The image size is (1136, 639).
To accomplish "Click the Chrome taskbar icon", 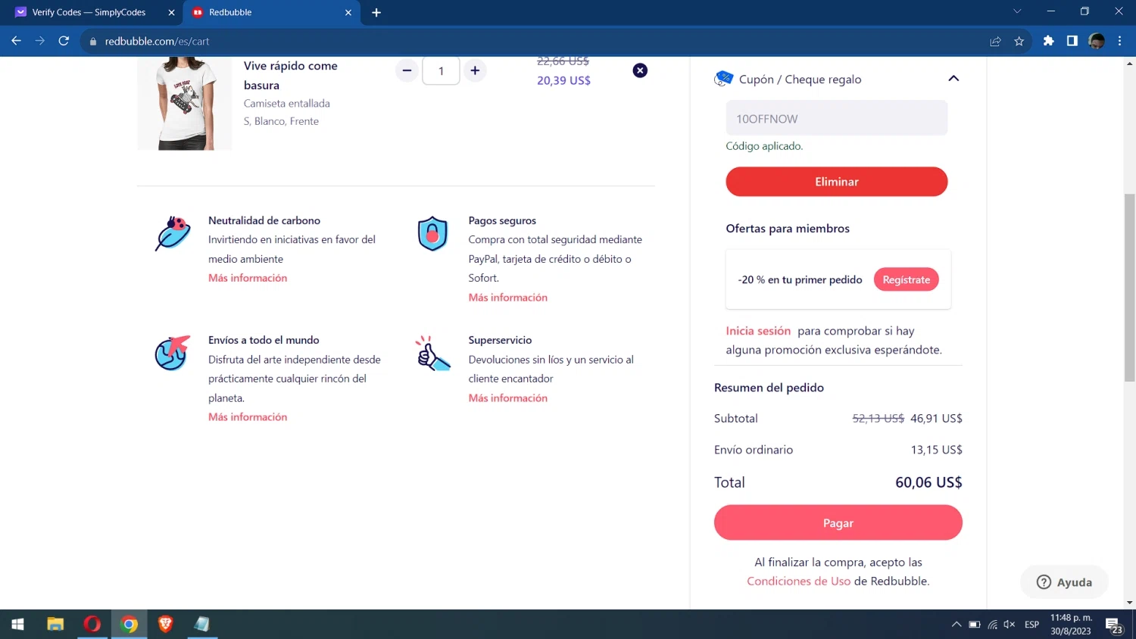I will pos(130,624).
